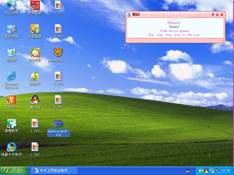This screenshot has height=175, width=234.
Task: Select the 4.JPG file icon
Action: 58,29
